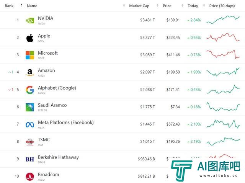Click the Saudi Aramco 30-day sparkline
Screen dimensions: 245x183
pos(223,106)
